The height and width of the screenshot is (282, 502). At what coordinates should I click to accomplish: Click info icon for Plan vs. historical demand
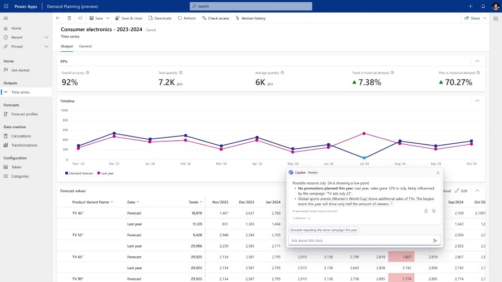(x=478, y=72)
